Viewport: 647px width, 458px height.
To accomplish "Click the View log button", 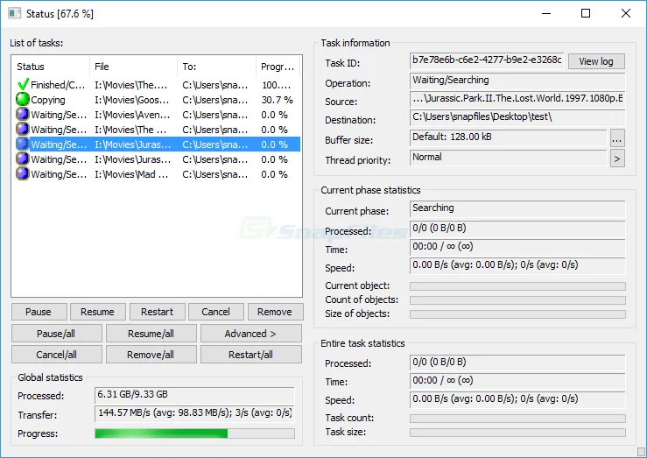I will point(596,61).
